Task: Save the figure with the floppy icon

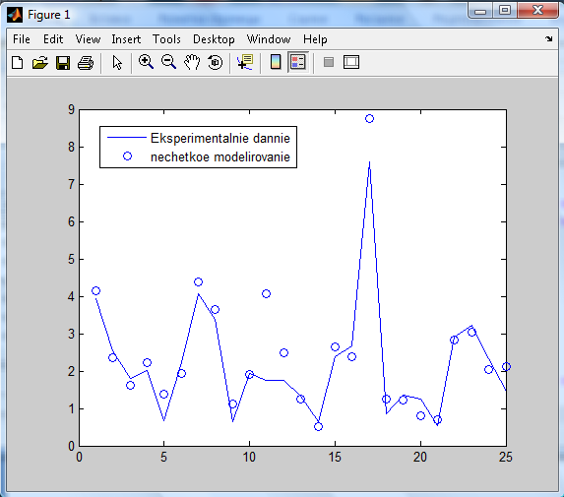Action: click(x=63, y=63)
